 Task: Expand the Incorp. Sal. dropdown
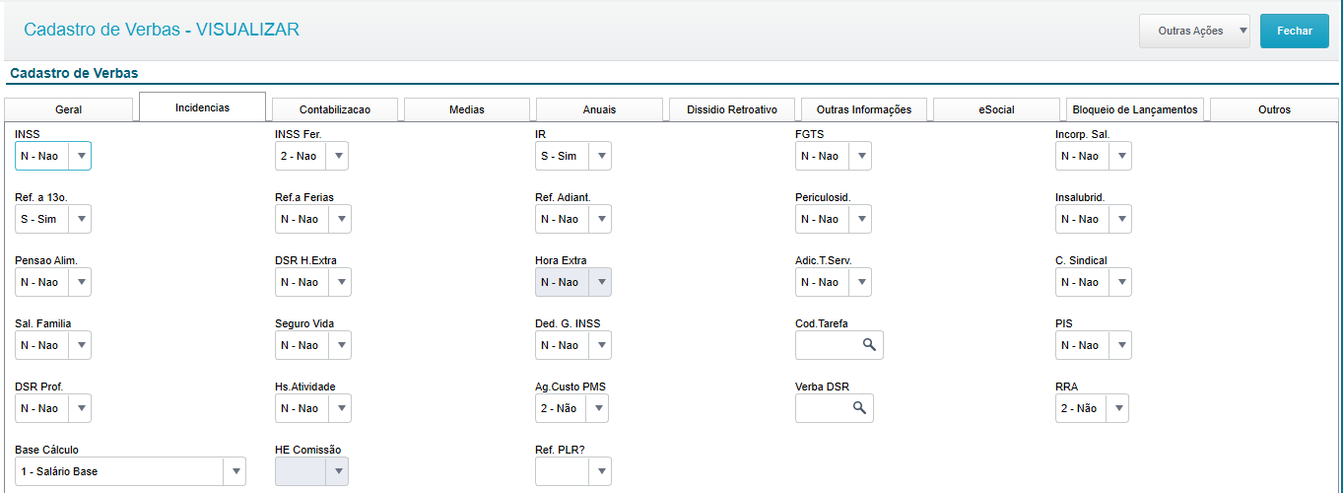coord(1094,156)
